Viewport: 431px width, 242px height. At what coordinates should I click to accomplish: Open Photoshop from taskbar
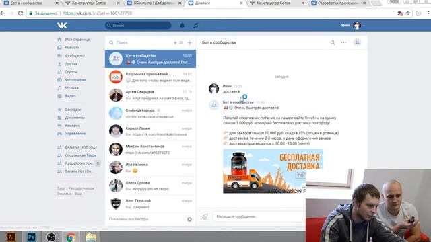(x=31, y=237)
